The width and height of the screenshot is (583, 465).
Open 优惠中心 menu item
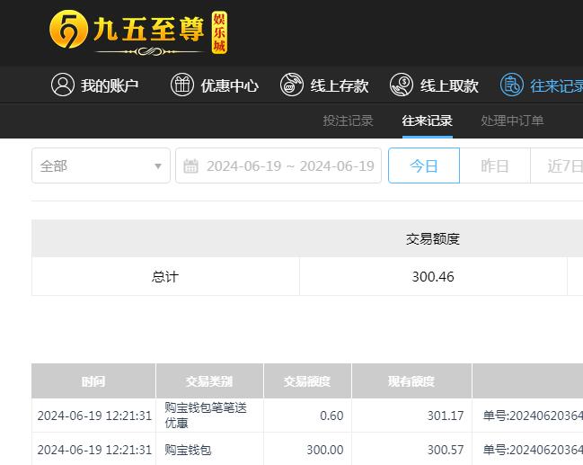point(215,85)
